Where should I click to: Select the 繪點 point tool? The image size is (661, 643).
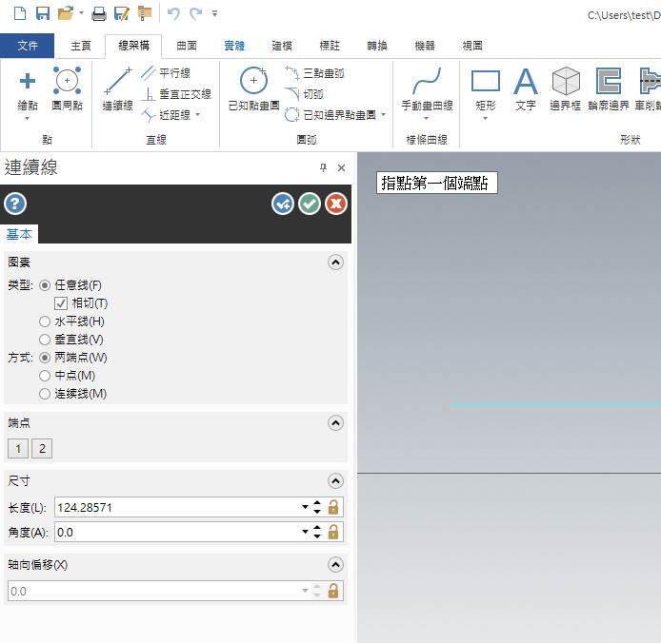tap(28, 88)
